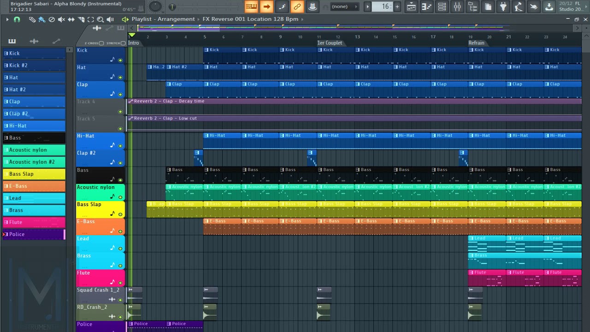590x332 pixels.
Task: Mute the Kick track green LED
Action: point(120,60)
